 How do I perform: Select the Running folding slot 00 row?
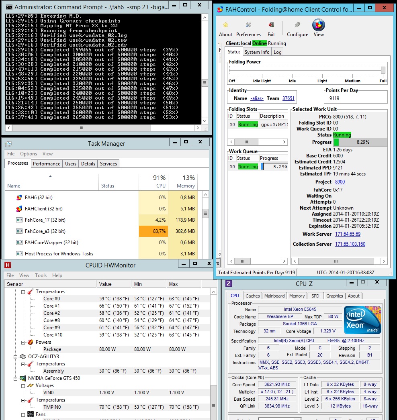coord(258,124)
